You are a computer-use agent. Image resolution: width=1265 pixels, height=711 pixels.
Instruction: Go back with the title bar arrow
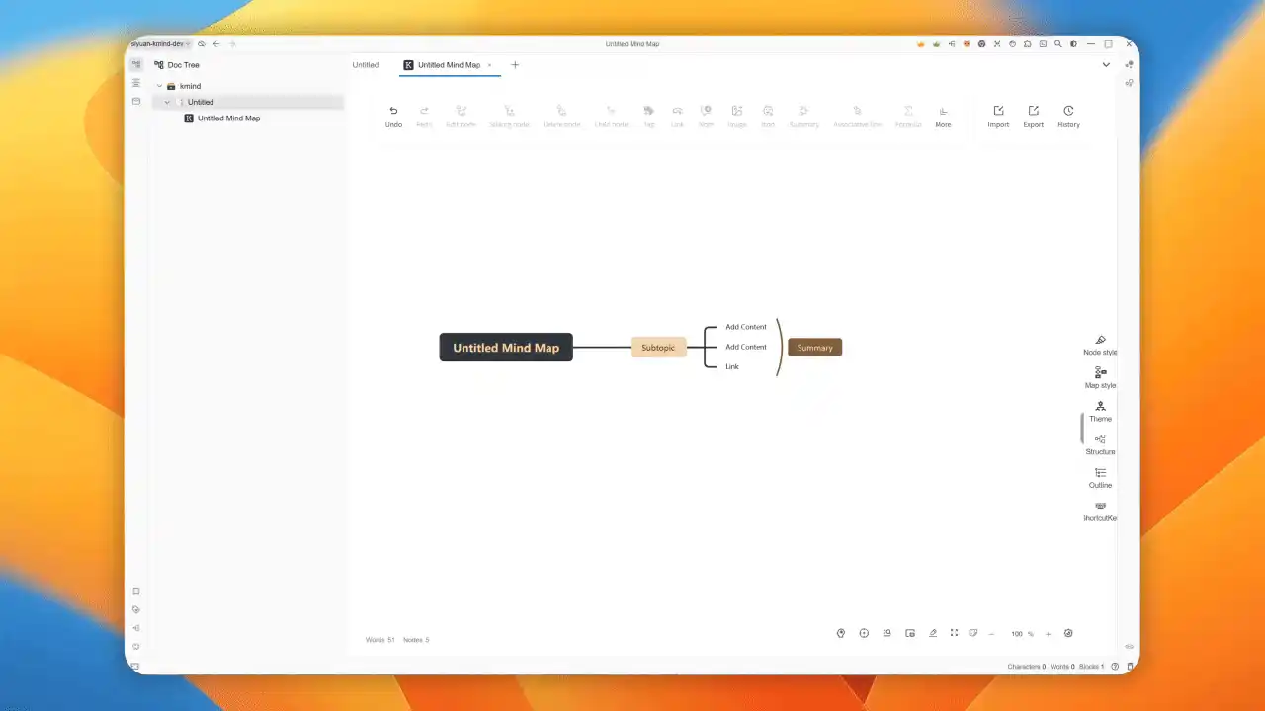tap(216, 44)
